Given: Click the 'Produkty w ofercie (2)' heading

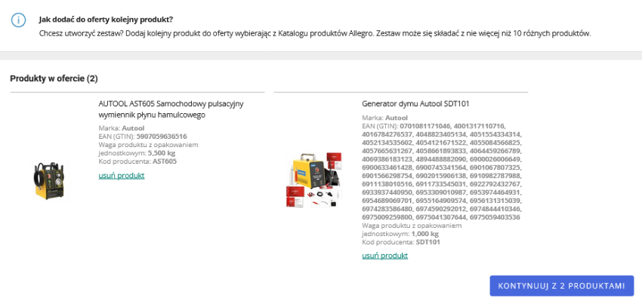Looking at the screenshot, I should click(54, 78).
